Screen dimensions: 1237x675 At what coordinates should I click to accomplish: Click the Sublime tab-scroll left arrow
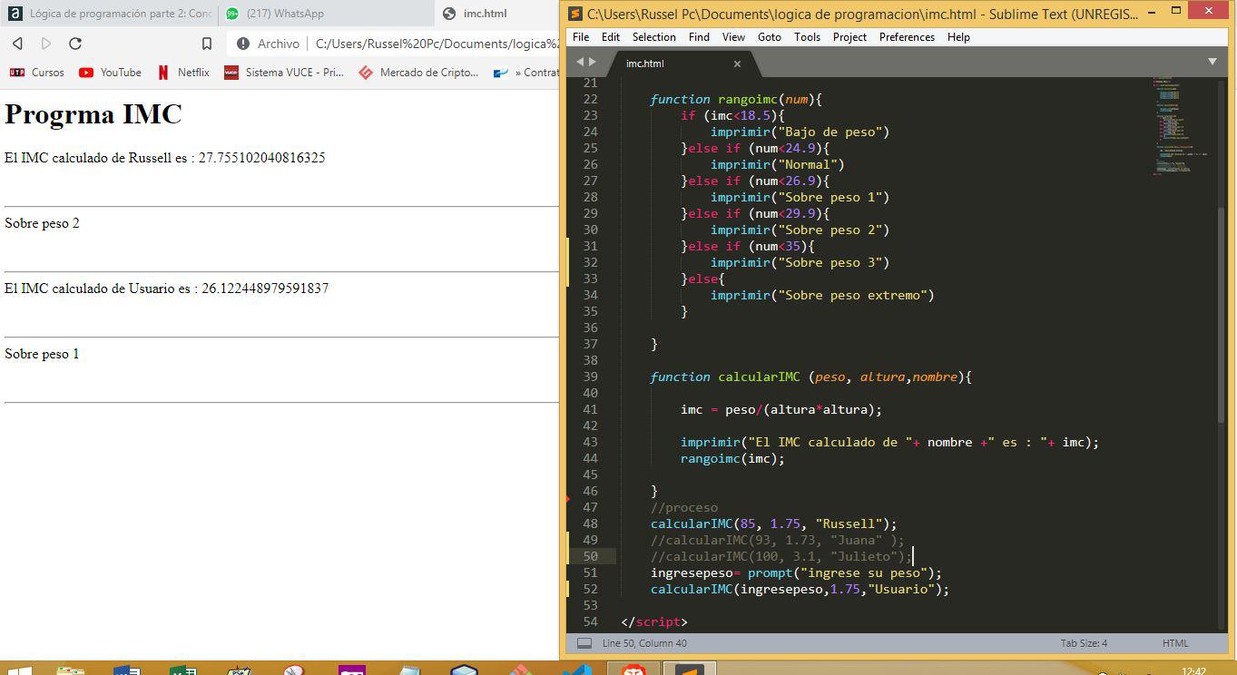581,62
